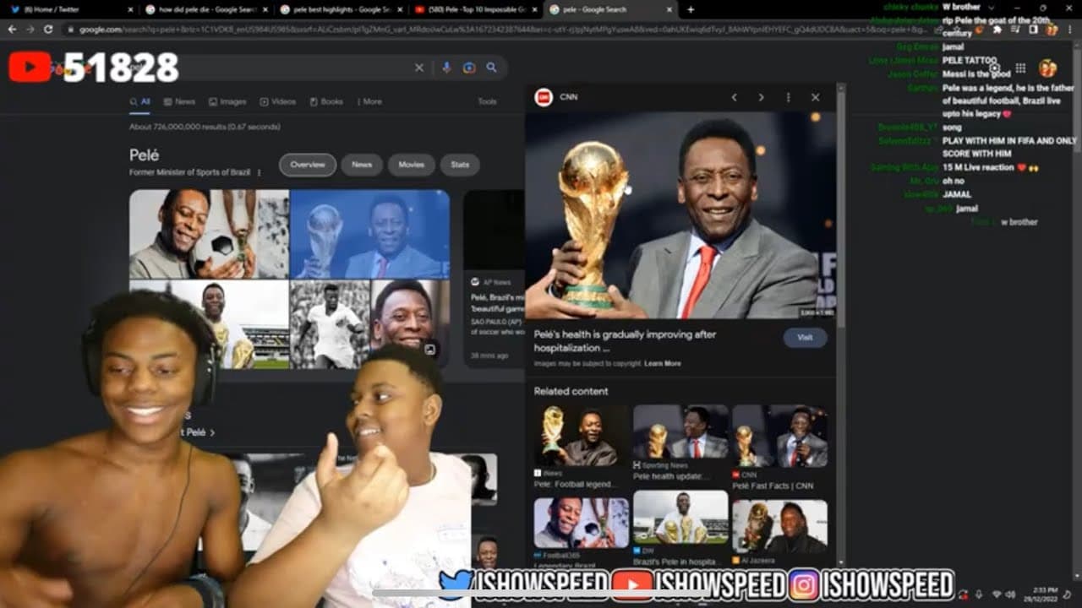Open the related image above 'Pele health update'
The width and height of the screenshot is (1082, 608).
click(x=680, y=432)
